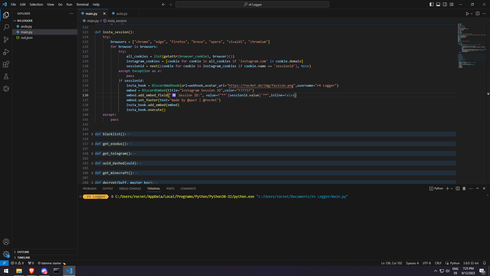Open the Extensions view
The width and height of the screenshot is (490, 276).
click(6, 64)
